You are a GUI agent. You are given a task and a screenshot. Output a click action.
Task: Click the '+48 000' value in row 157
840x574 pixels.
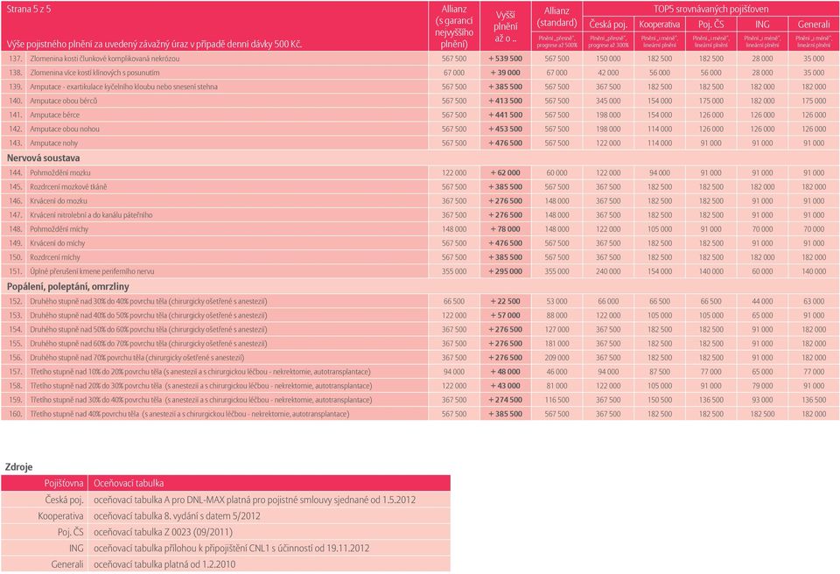[x=505, y=371]
